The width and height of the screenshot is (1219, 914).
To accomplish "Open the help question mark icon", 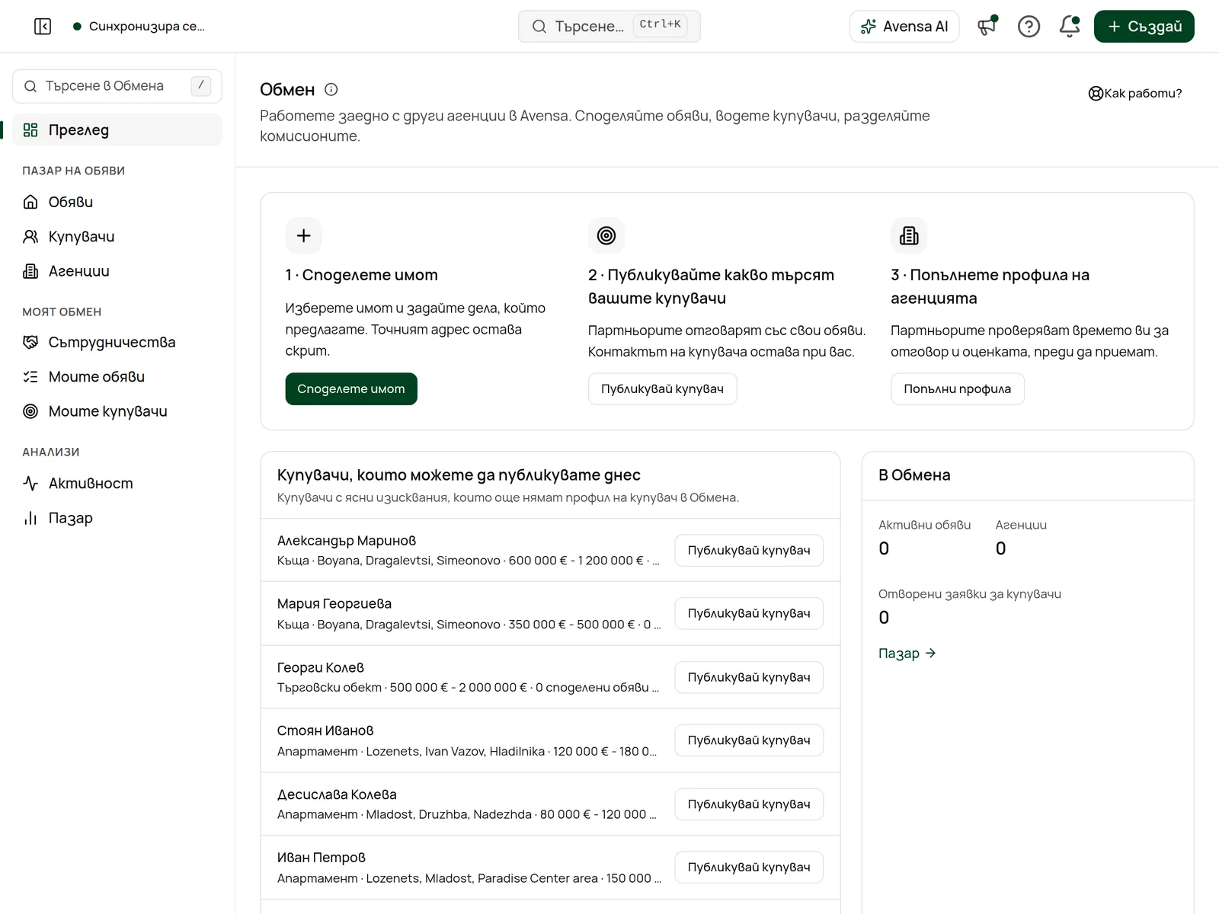I will [x=1029, y=27].
